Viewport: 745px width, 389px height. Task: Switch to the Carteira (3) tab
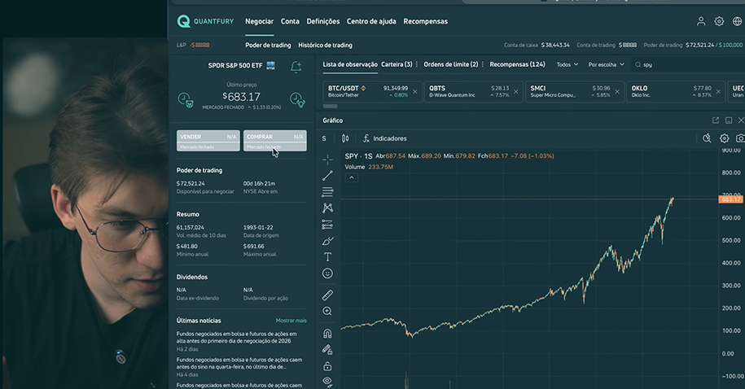(x=397, y=64)
